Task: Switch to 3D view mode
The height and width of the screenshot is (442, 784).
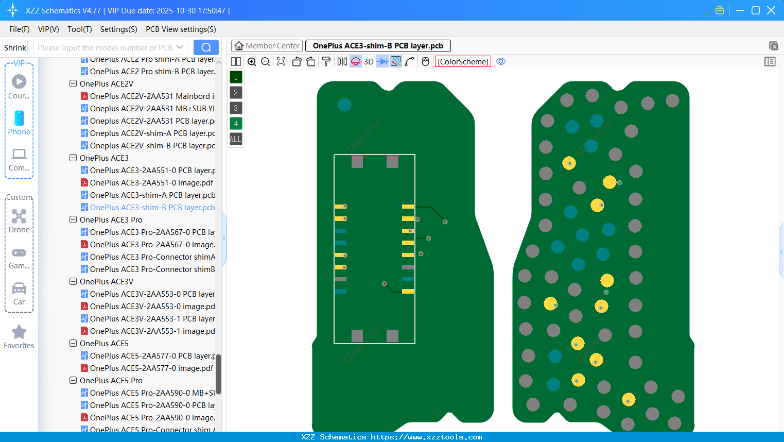Action: tap(369, 62)
